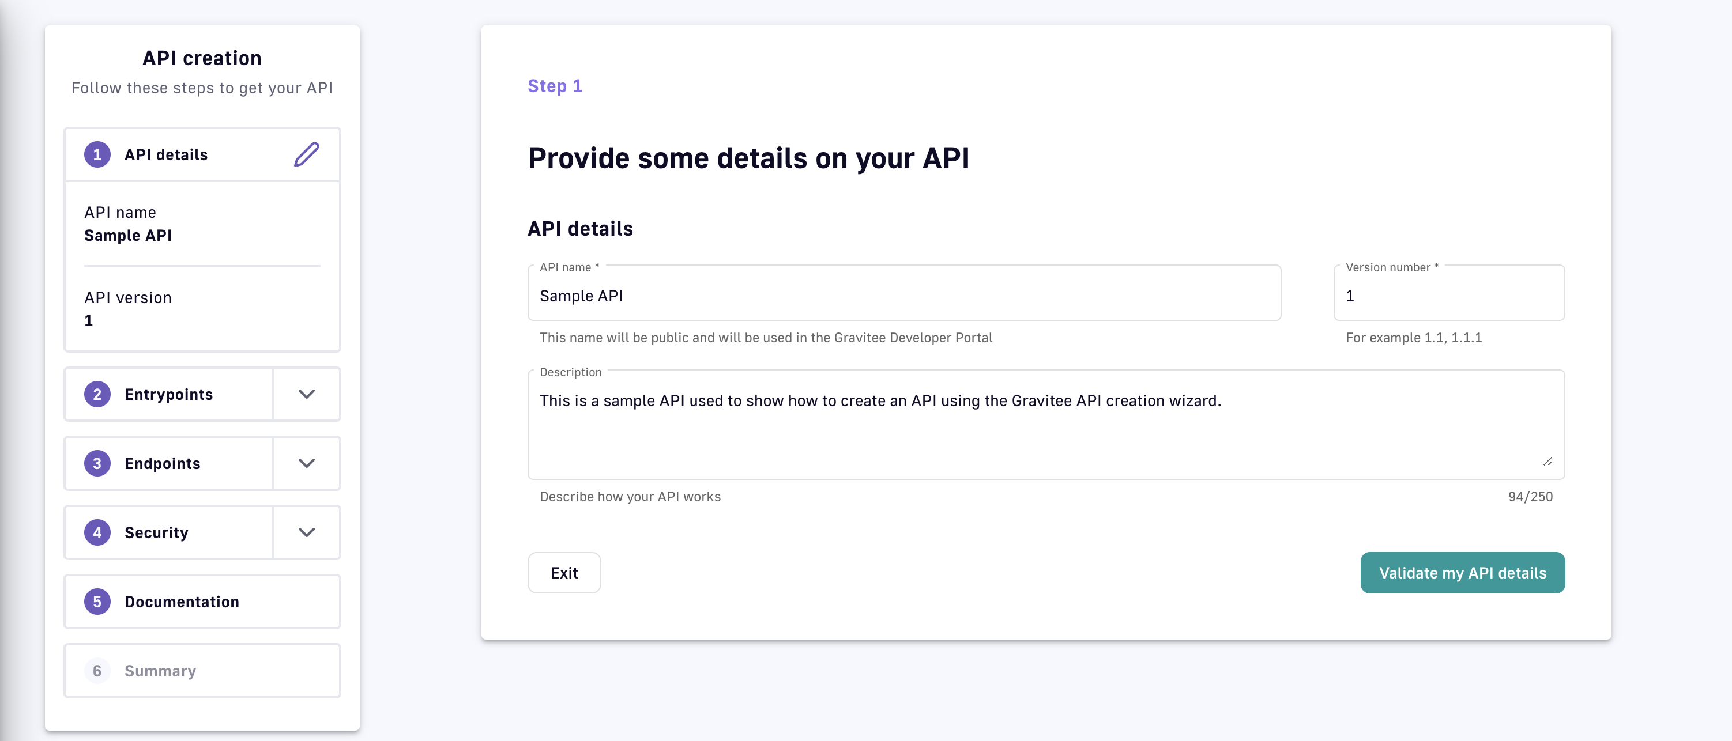Click the step 1 number badge
The width and height of the screenshot is (1732, 741).
click(97, 154)
